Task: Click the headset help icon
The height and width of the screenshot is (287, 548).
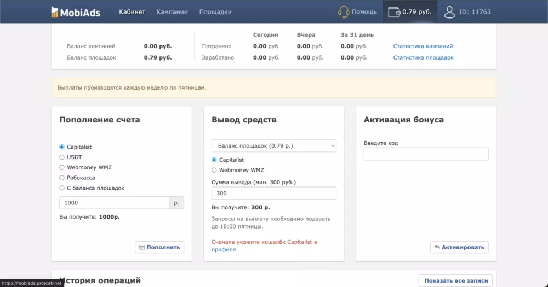Action: [x=343, y=12]
